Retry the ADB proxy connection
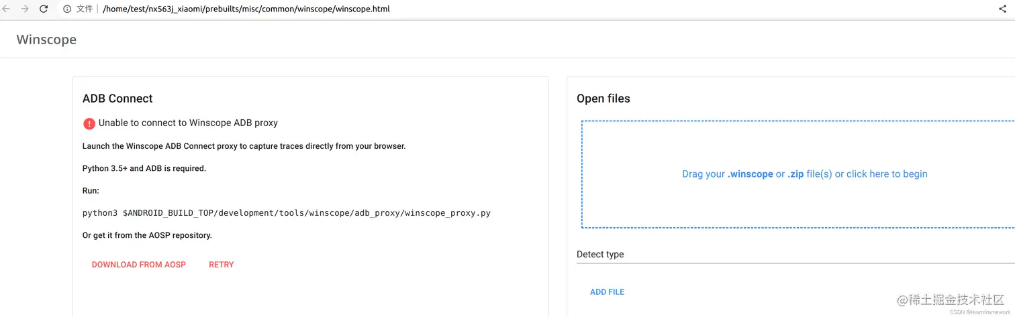The width and height of the screenshot is (1015, 317). pos(222,265)
